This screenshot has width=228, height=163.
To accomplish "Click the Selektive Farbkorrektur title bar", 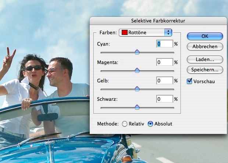I will point(158,21).
